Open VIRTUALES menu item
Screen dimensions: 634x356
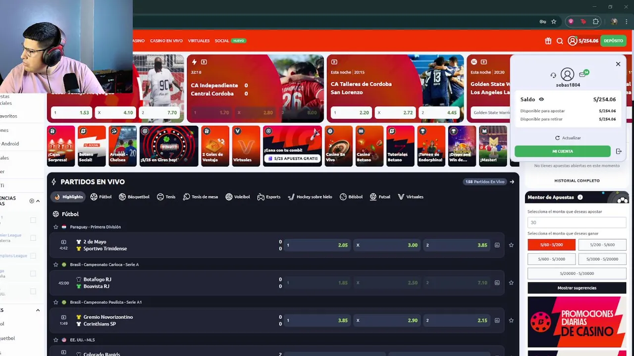pos(199,41)
